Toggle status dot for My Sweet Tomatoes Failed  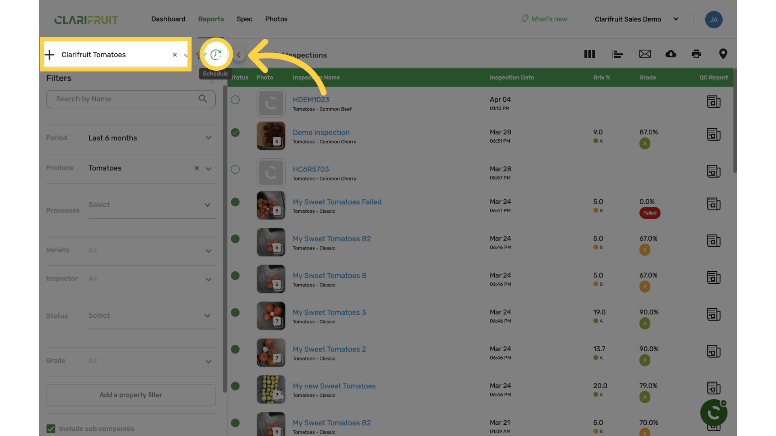(x=235, y=202)
